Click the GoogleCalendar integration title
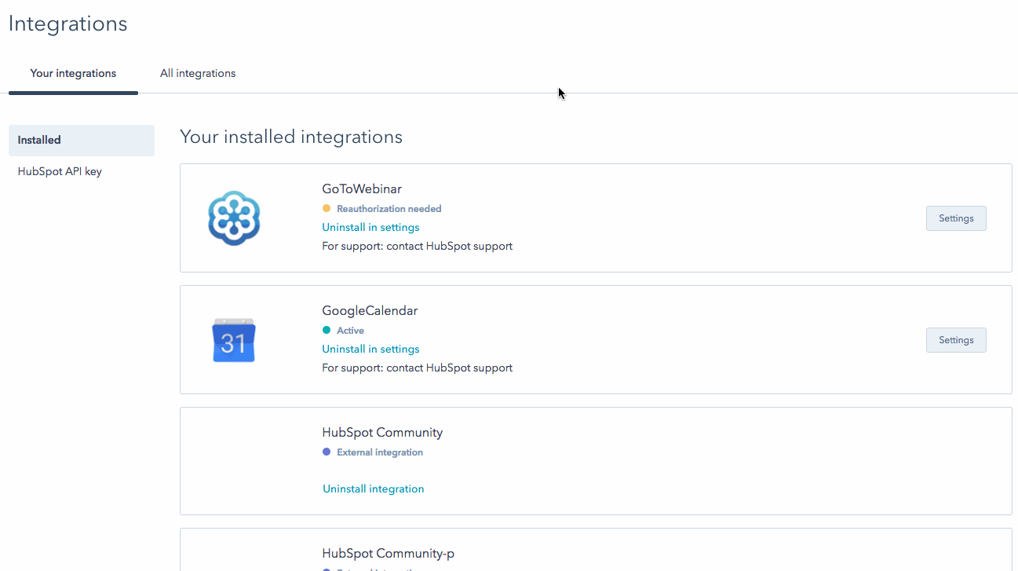1018x571 pixels. (370, 310)
